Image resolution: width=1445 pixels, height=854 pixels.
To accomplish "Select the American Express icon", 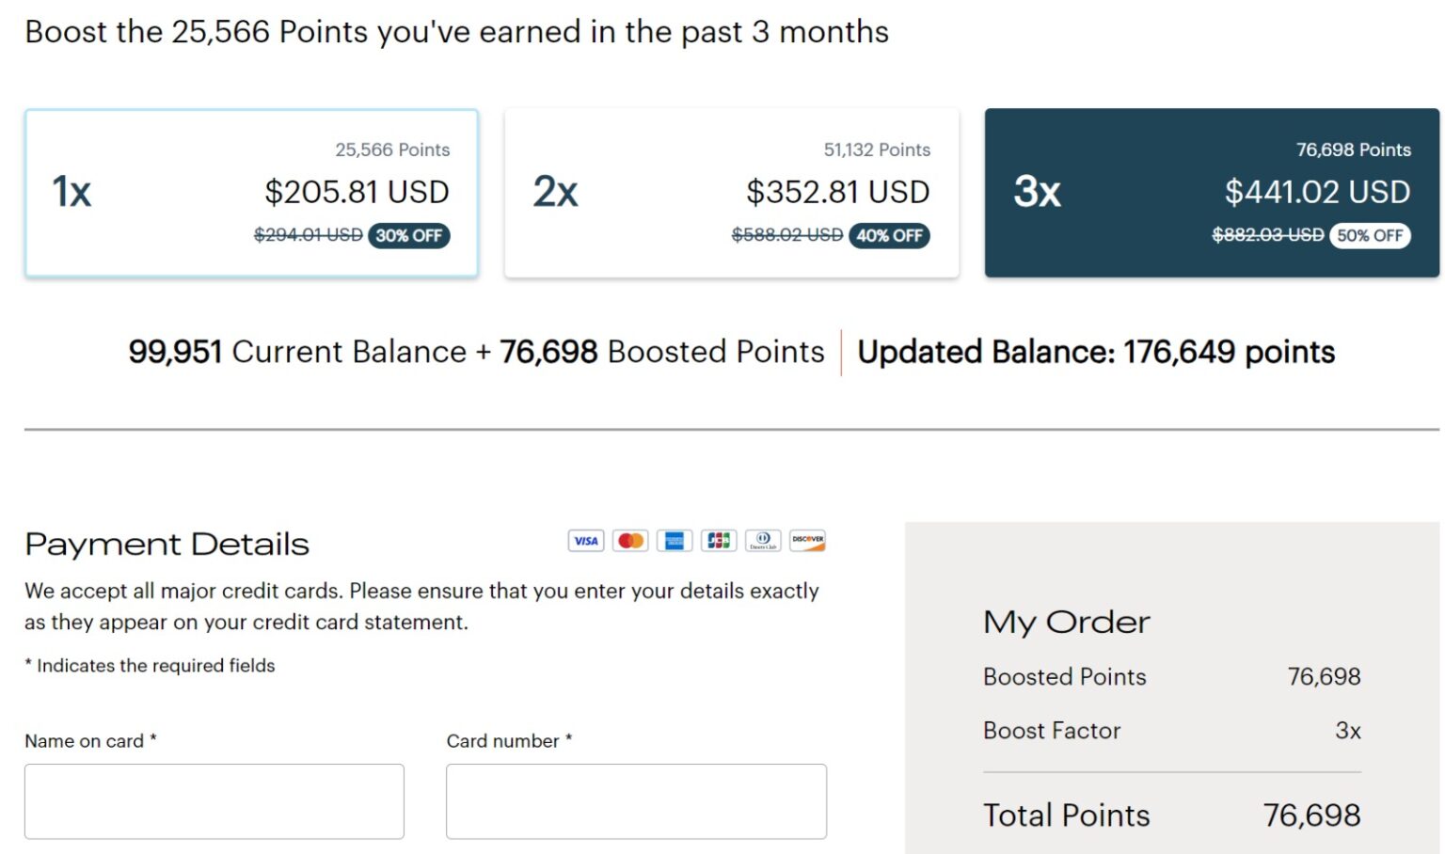I will 675,541.
